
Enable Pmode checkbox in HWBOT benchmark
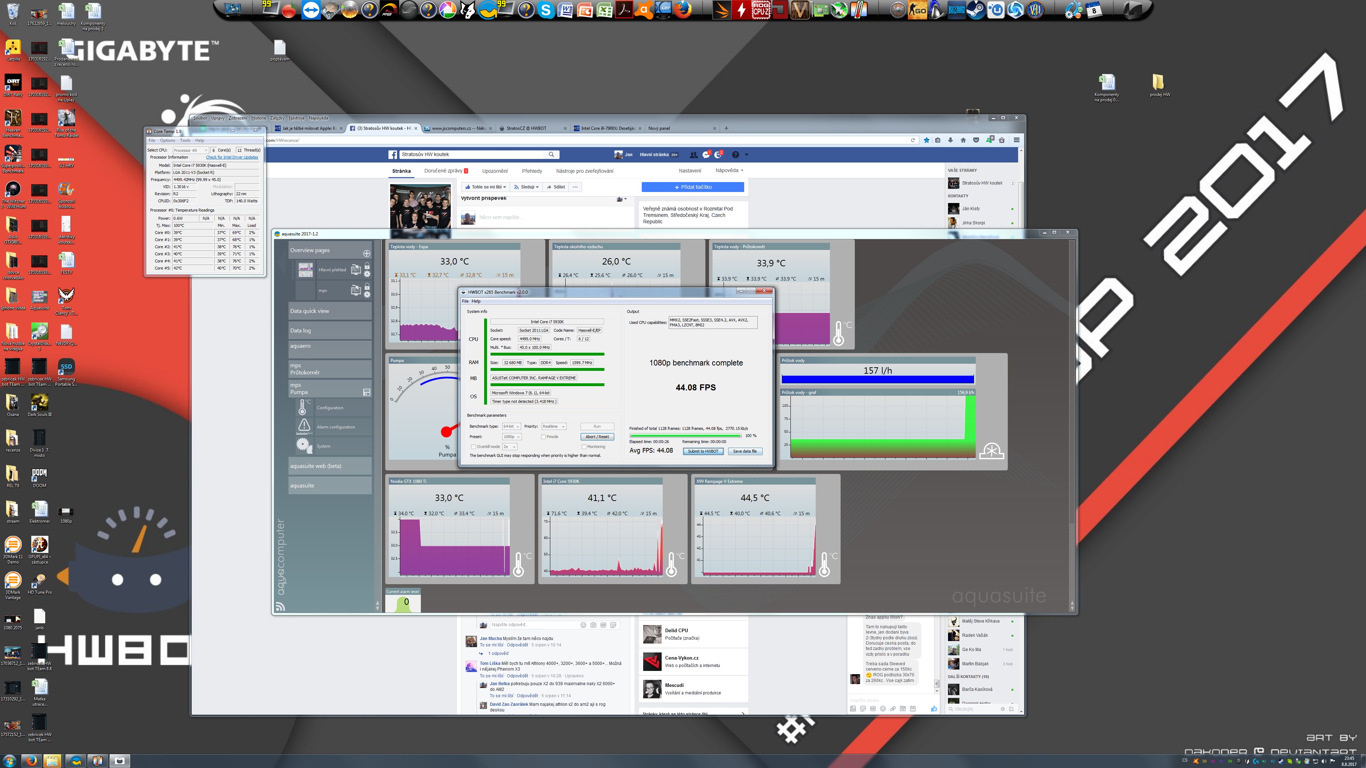point(544,437)
